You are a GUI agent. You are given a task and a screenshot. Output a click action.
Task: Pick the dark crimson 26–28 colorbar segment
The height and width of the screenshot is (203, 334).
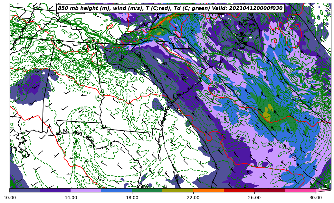click(x=270, y=190)
